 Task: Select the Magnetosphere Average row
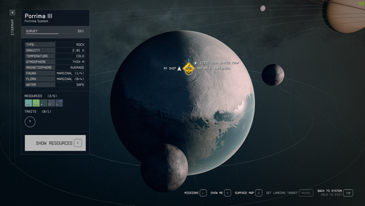click(x=55, y=68)
